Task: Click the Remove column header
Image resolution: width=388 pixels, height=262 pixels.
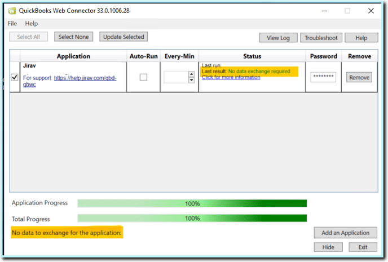Action: click(x=360, y=56)
